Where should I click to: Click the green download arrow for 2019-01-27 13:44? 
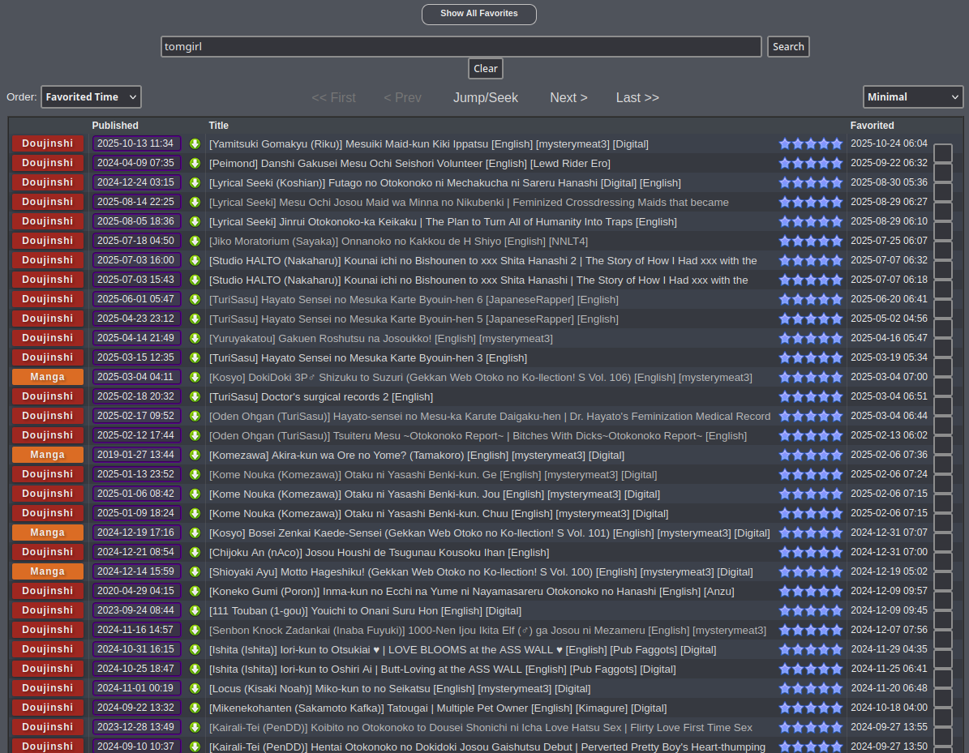point(195,456)
